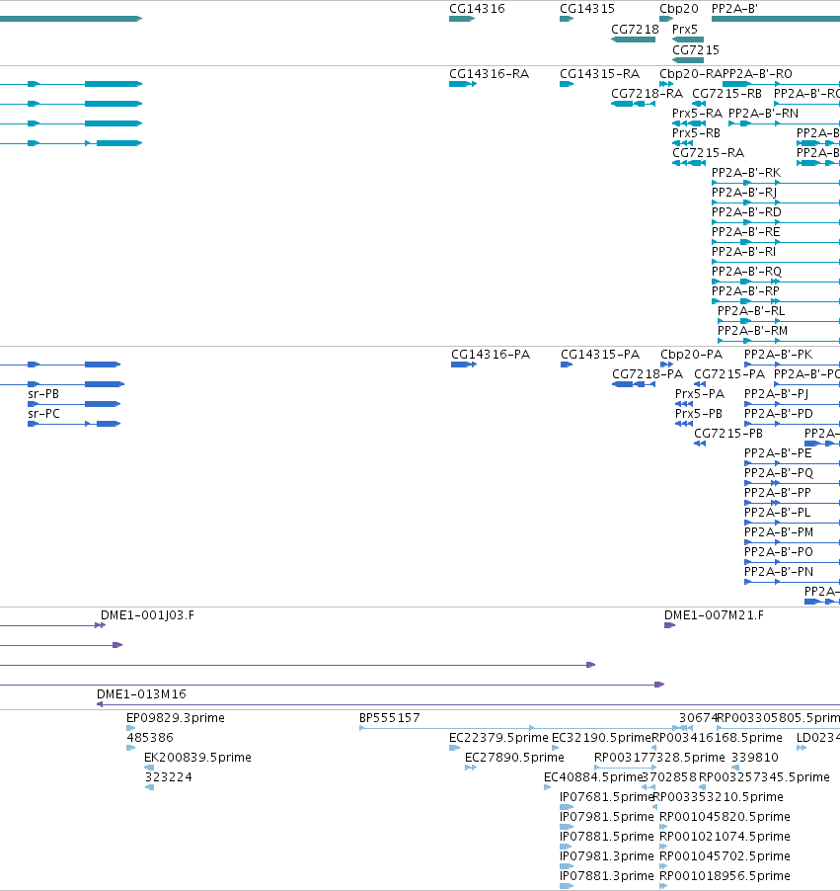Click the CG7218-RA transcript label
Screen dimensions: 840x891
click(647, 94)
